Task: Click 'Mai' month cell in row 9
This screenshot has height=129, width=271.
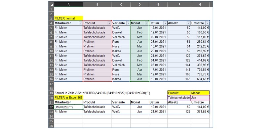Action: point(139,46)
